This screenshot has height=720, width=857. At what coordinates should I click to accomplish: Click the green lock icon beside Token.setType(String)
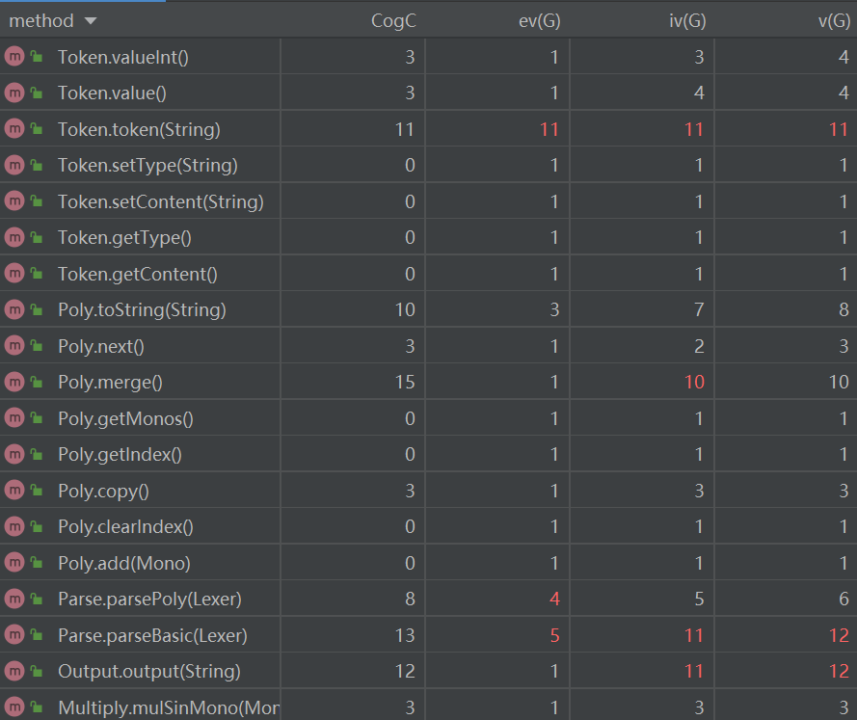click(x=37, y=166)
